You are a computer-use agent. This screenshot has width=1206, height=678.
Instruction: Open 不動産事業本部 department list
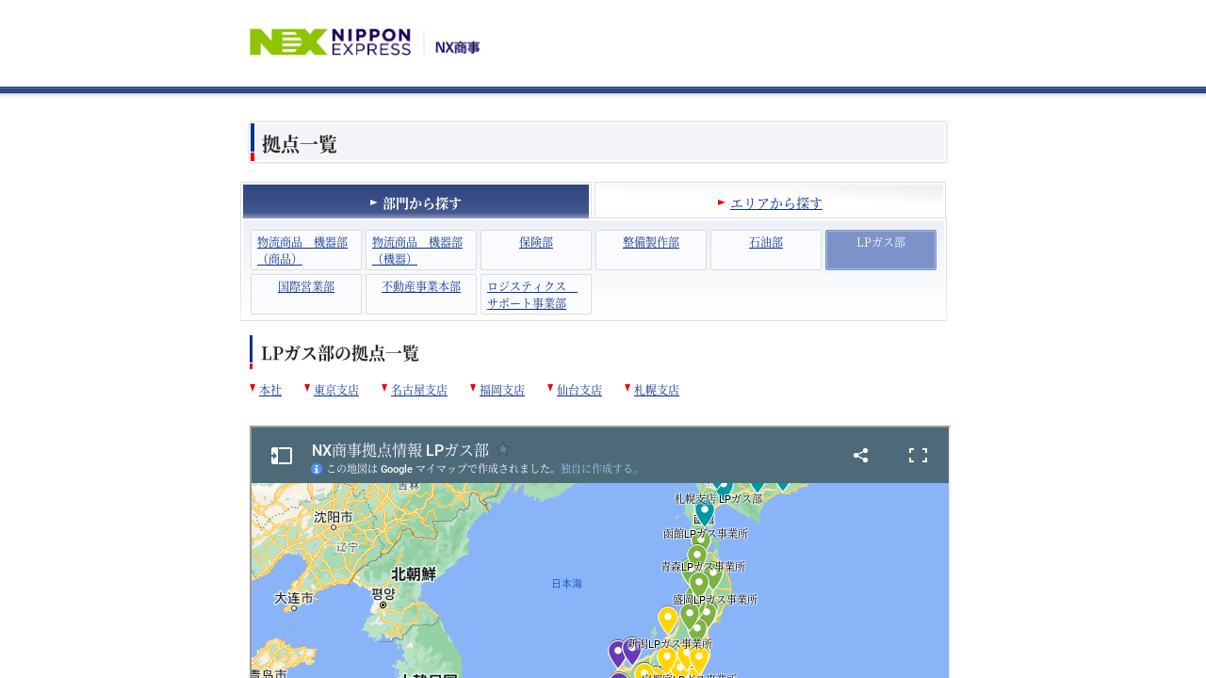[421, 287]
